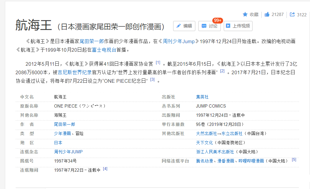Click the pencil icon in 编辑 button
Image resolution: width=310 pixels, height=189 pixels.
[179, 26]
